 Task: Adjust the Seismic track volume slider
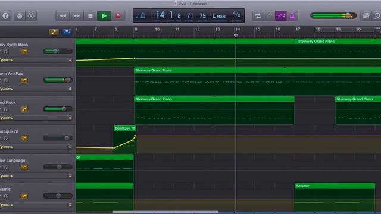pyautogui.click(x=58, y=196)
